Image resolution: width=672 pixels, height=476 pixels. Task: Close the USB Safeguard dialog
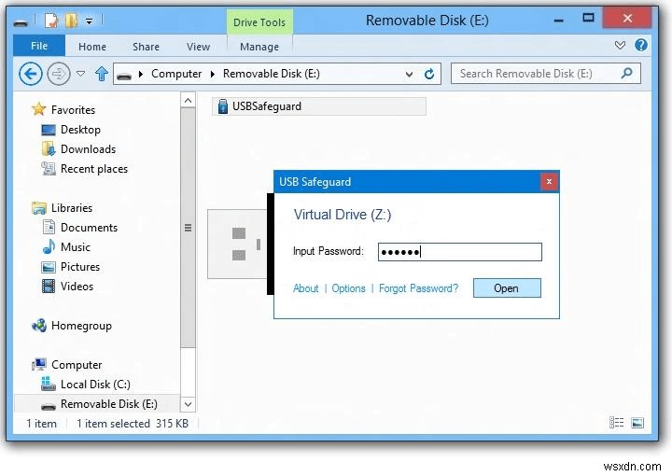(x=549, y=182)
